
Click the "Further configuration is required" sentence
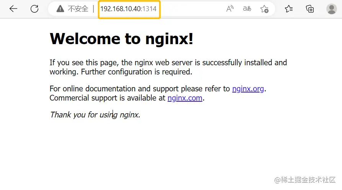tap(137, 72)
